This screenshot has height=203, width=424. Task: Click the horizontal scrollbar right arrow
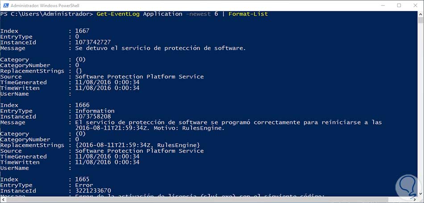tap(414, 199)
